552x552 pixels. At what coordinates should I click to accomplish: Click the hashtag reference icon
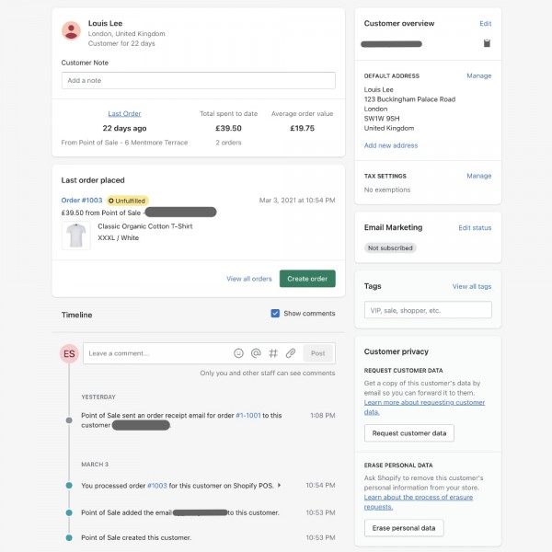(x=273, y=353)
